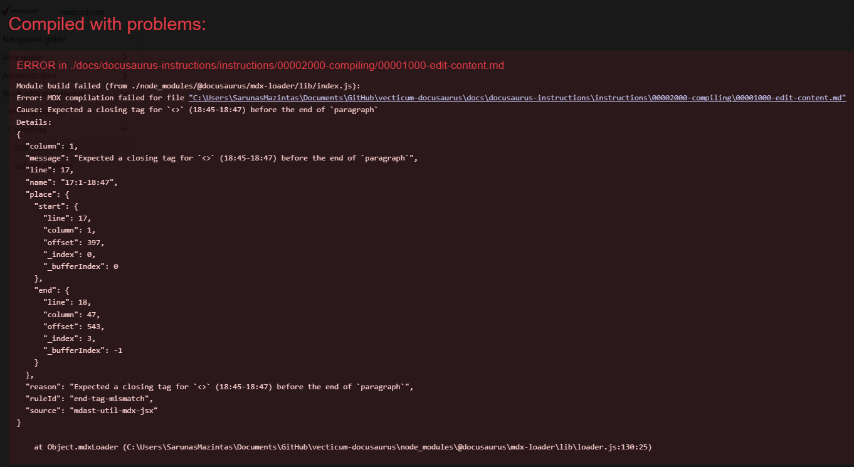Collapse the Work with docusaurus chevron
This screenshot has width=854, height=467.
click(125, 93)
